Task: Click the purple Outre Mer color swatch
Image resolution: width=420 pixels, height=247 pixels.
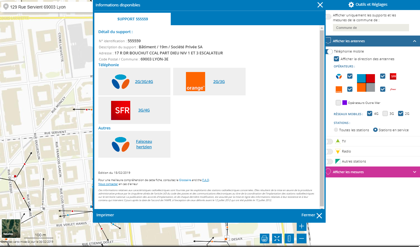Action: (x=345, y=103)
